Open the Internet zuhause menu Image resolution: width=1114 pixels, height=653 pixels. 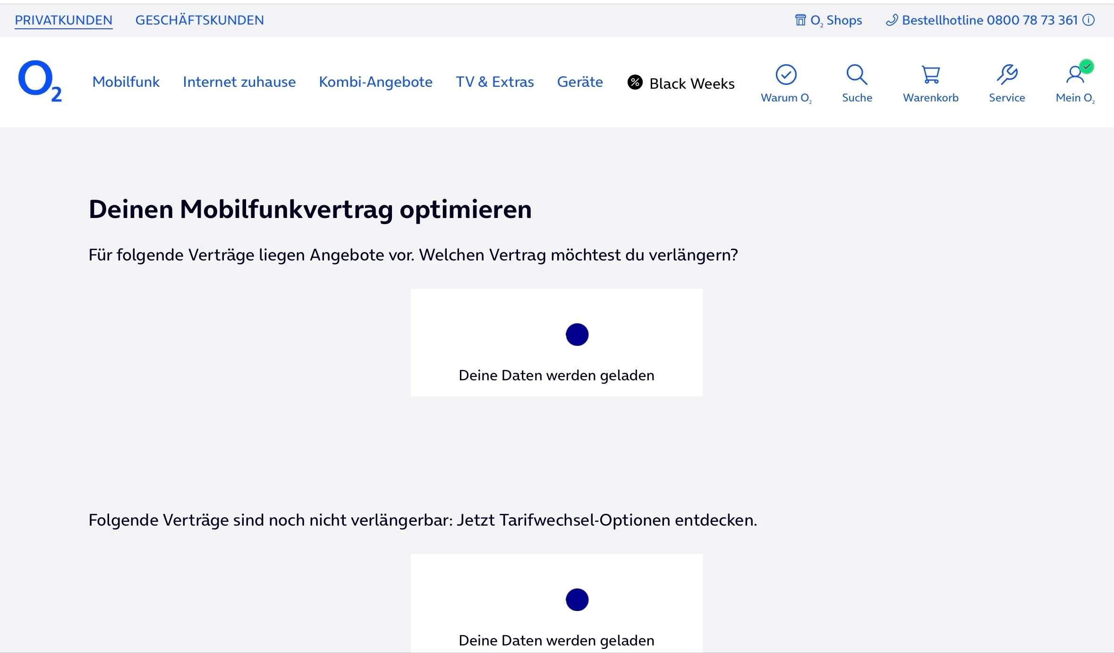point(239,82)
